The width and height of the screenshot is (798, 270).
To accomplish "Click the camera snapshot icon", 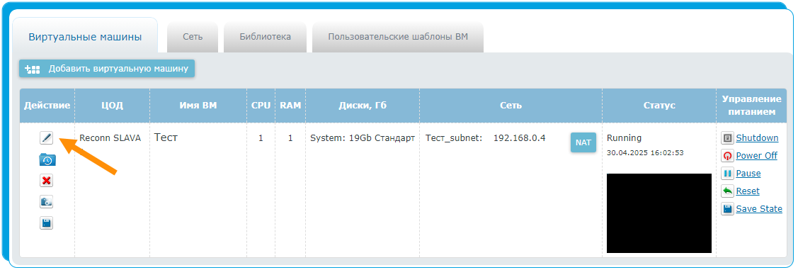I will pos(46,202).
